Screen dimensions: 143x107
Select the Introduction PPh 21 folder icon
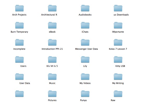click(x=52, y=42)
